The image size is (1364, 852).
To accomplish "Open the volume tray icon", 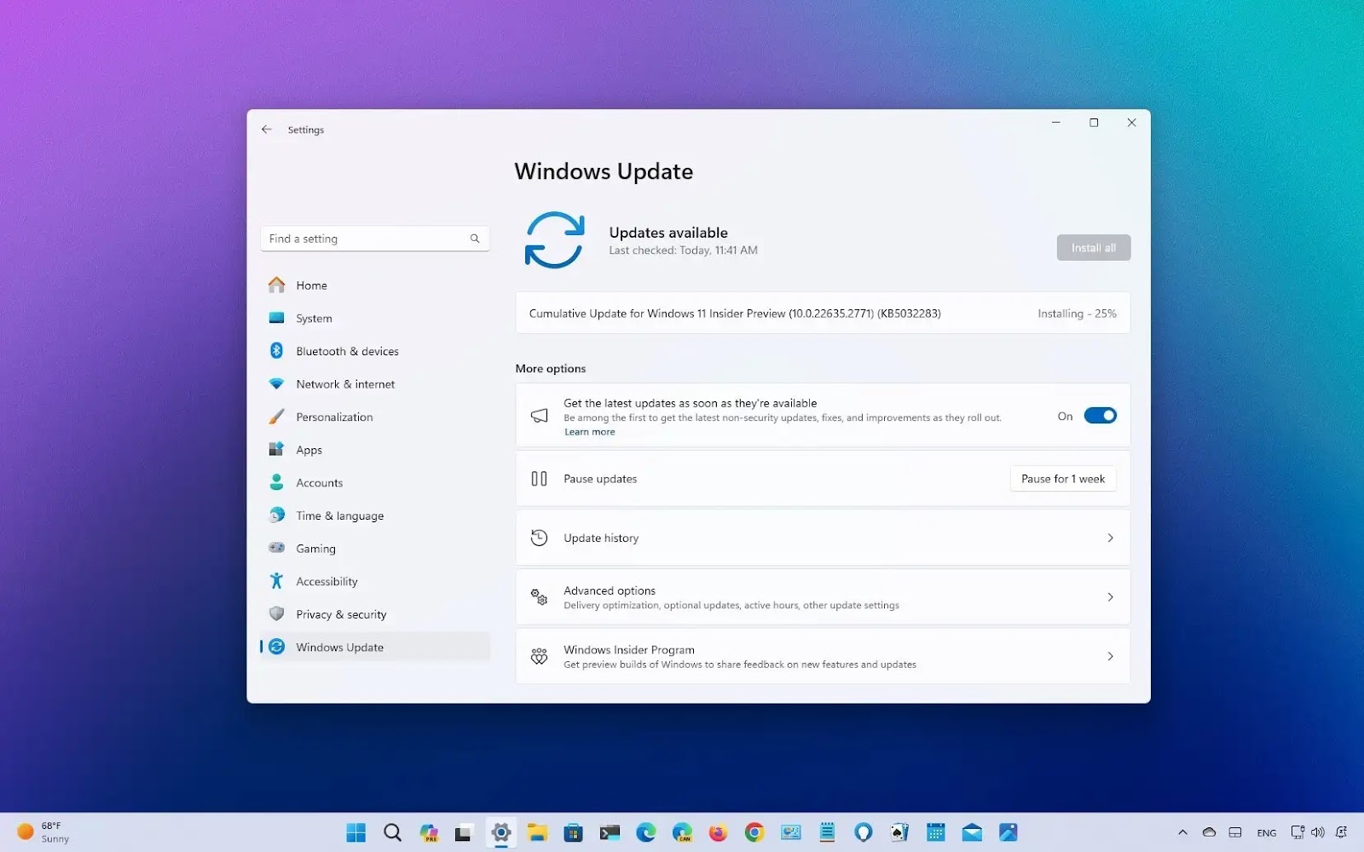I will coord(1318,832).
